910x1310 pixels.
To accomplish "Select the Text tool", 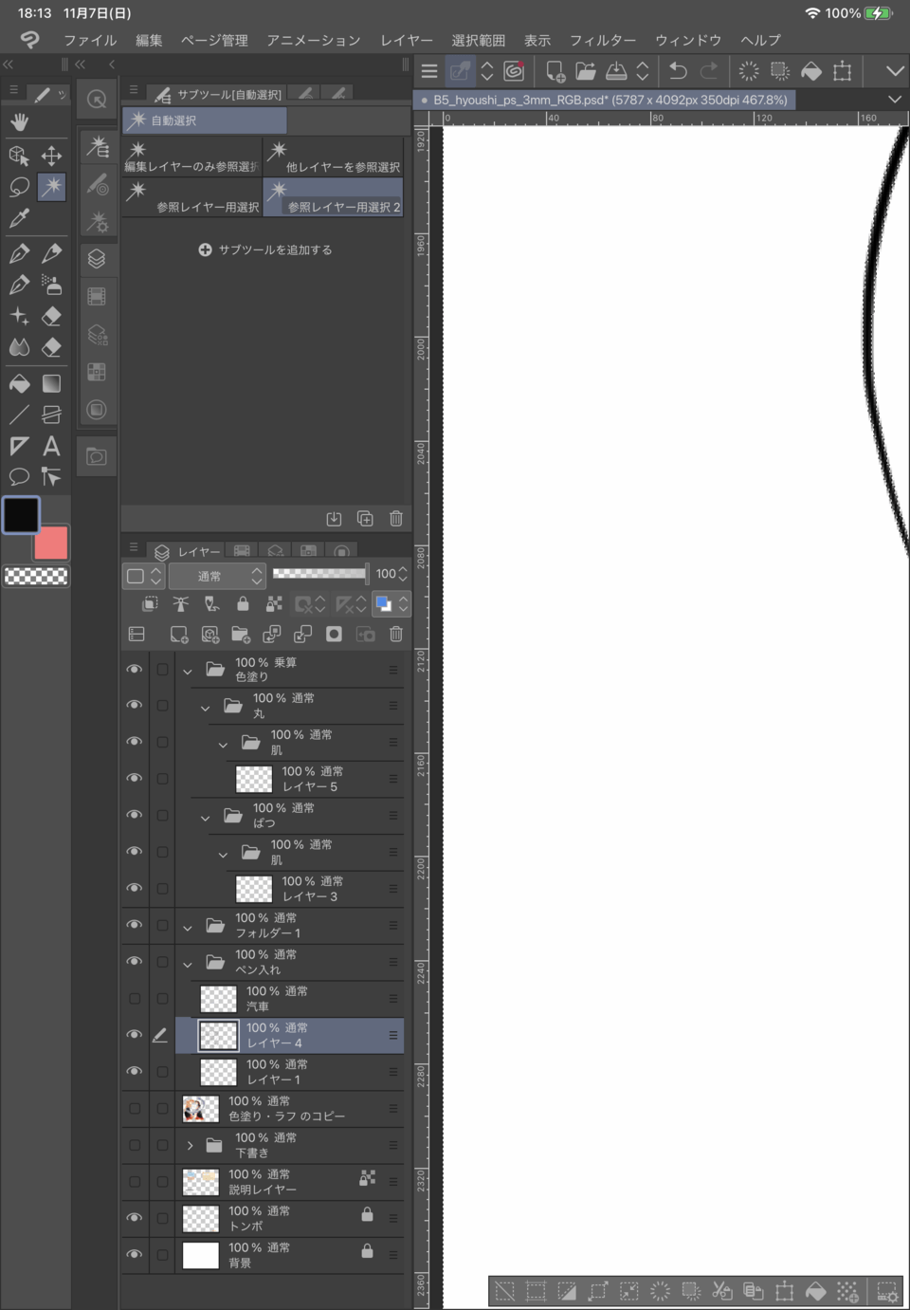I will [x=51, y=446].
